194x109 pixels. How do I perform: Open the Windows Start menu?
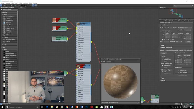2,107
